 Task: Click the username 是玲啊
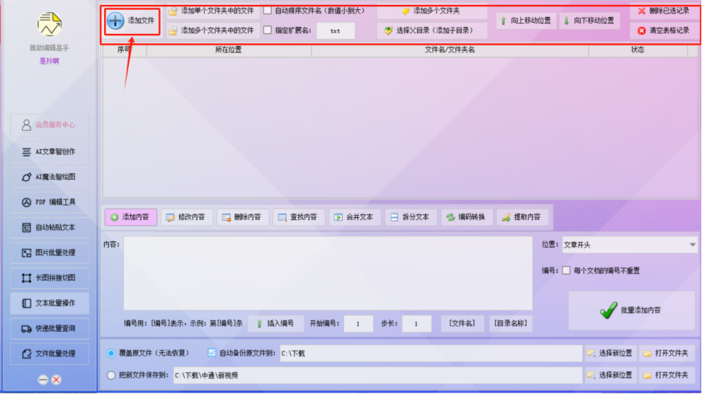click(50, 61)
